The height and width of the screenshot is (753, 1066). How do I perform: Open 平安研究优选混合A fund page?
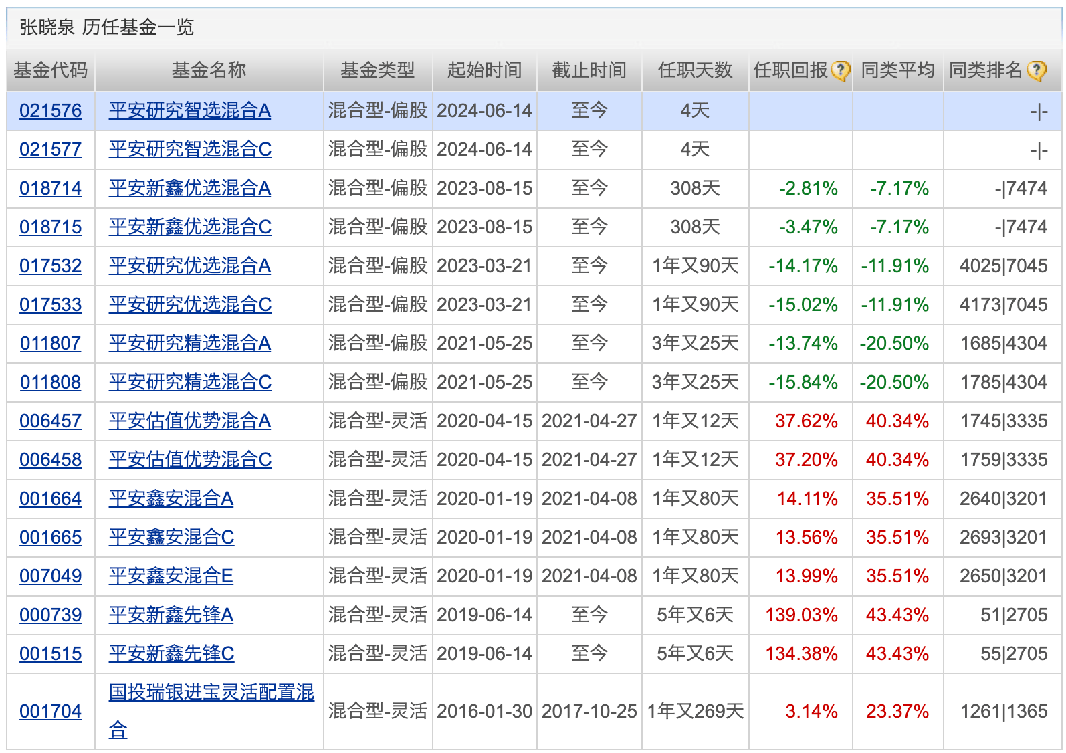point(190,265)
